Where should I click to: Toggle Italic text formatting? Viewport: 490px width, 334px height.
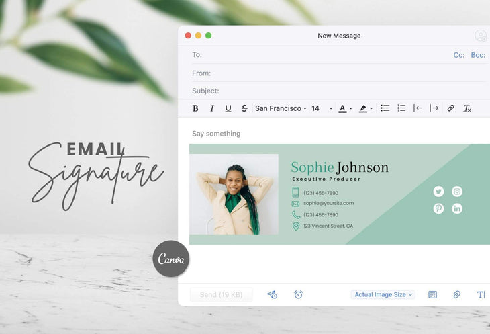click(x=212, y=108)
